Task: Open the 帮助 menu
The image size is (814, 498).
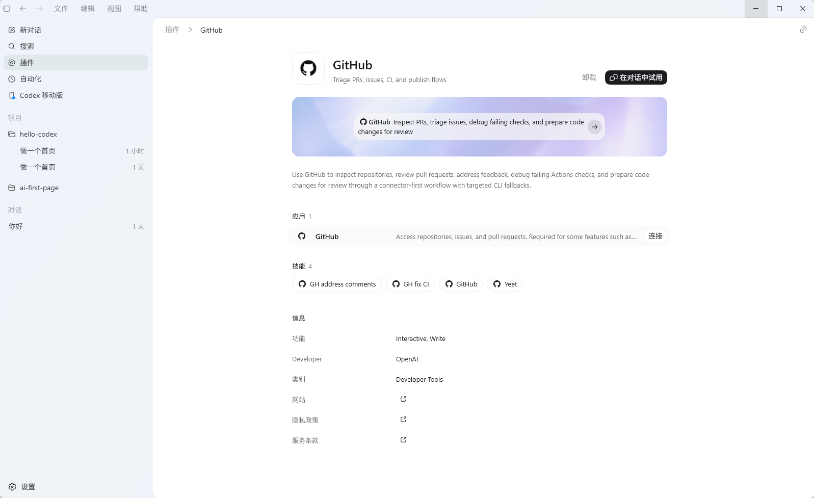Action: click(x=141, y=9)
